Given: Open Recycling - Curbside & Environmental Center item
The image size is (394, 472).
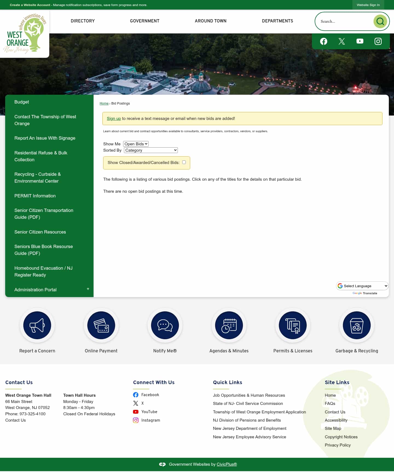Looking at the screenshot, I should (x=49, y=178).
